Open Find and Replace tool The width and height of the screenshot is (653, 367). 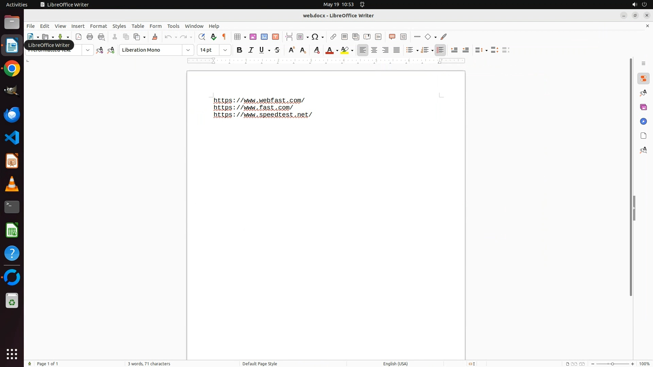(x=202, y=37)
